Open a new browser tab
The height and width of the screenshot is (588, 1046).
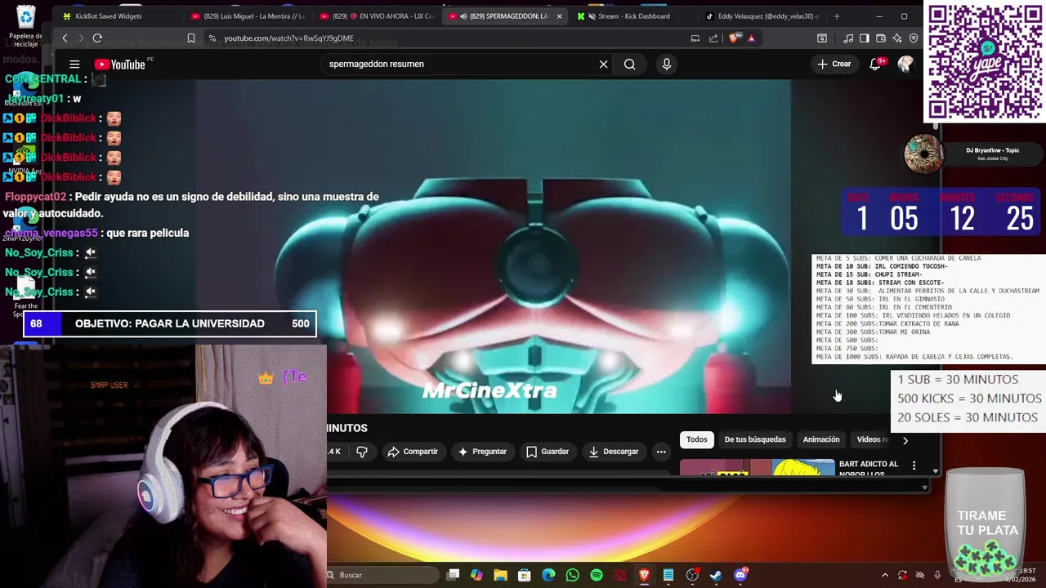coord(836,16)
